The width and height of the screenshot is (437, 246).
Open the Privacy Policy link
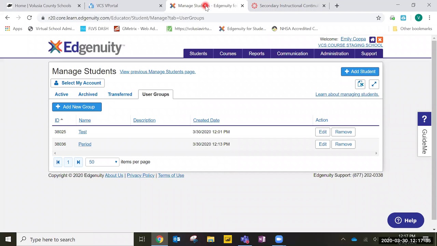pos(141,175)
